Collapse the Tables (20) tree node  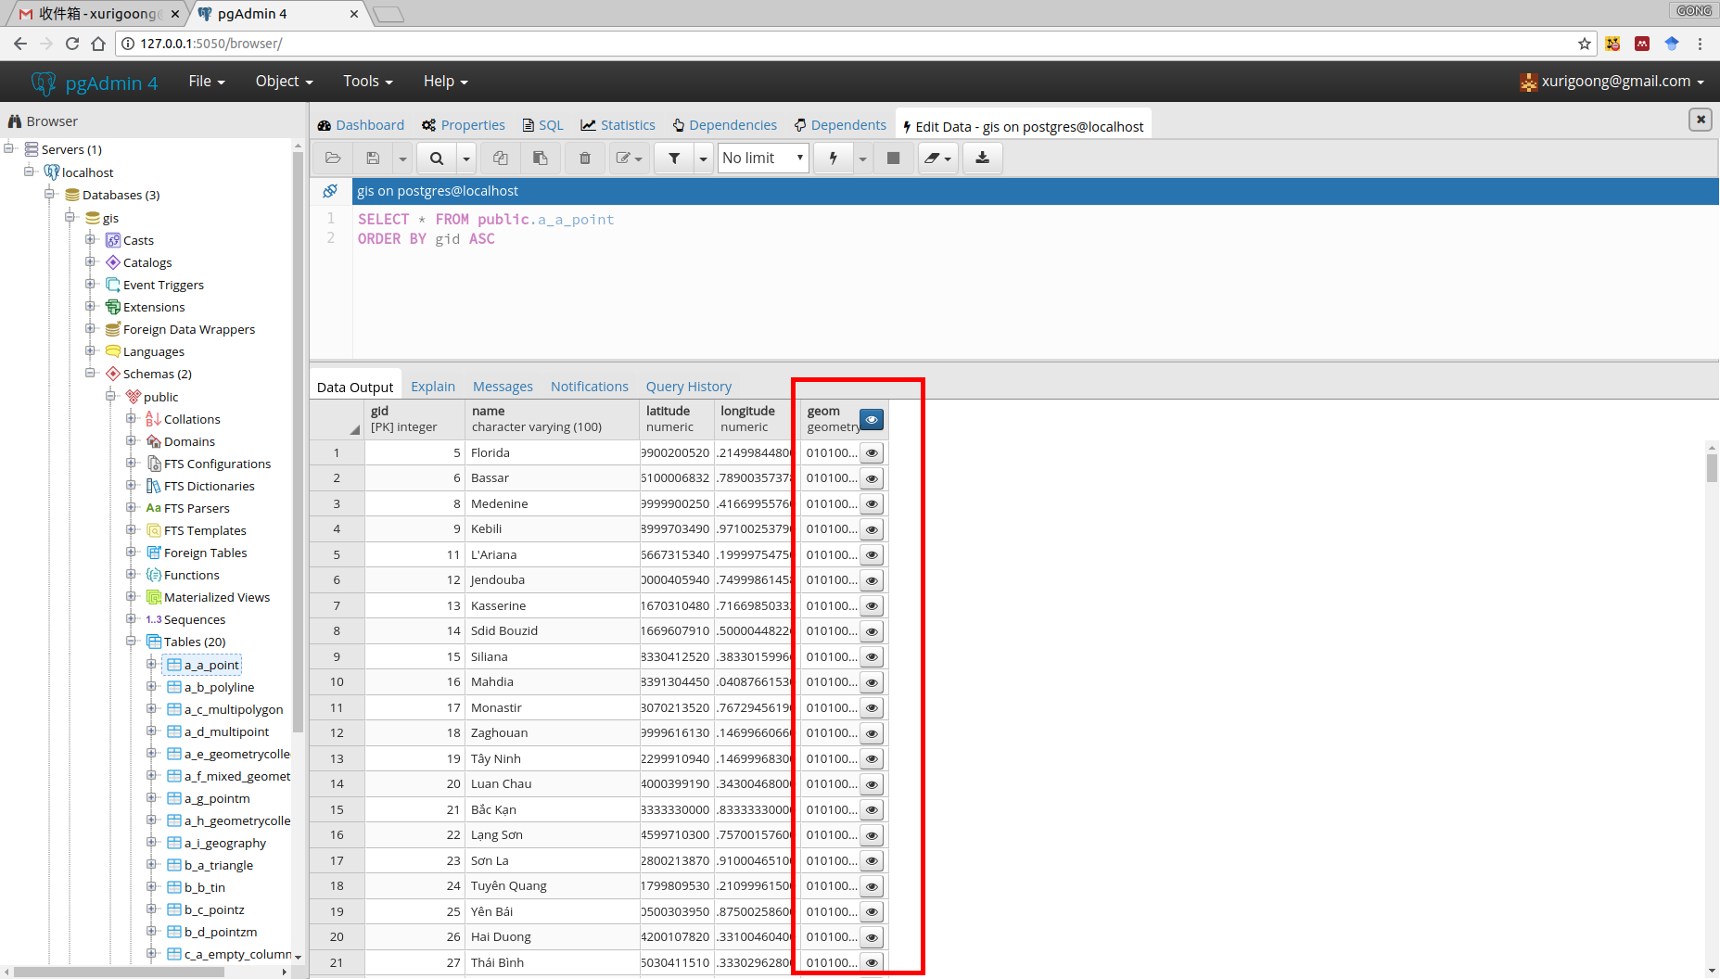(132, 642)
